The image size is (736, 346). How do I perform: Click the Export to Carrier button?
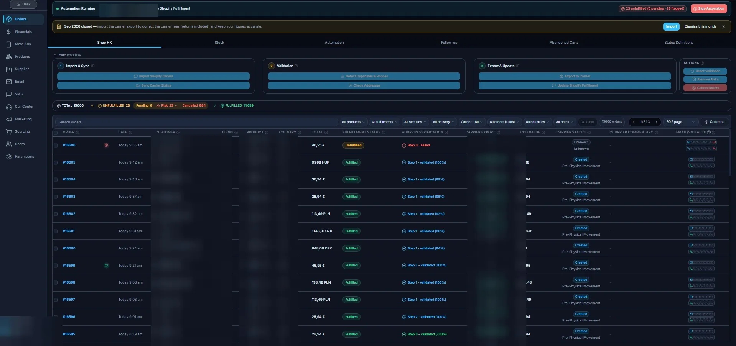(575, 76)
